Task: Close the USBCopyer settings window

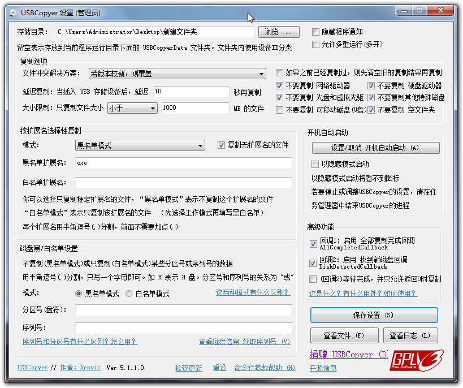Action: (440, 11)
